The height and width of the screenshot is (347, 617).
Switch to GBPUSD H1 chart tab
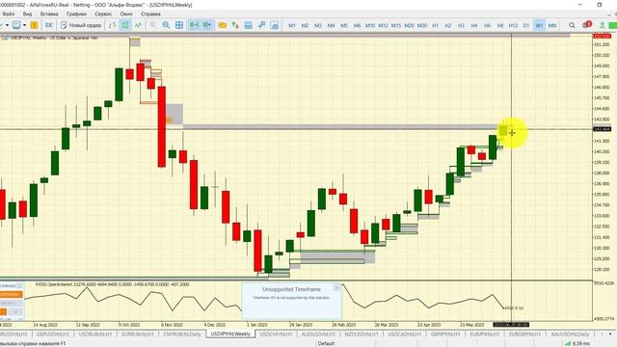coord(52,334)
